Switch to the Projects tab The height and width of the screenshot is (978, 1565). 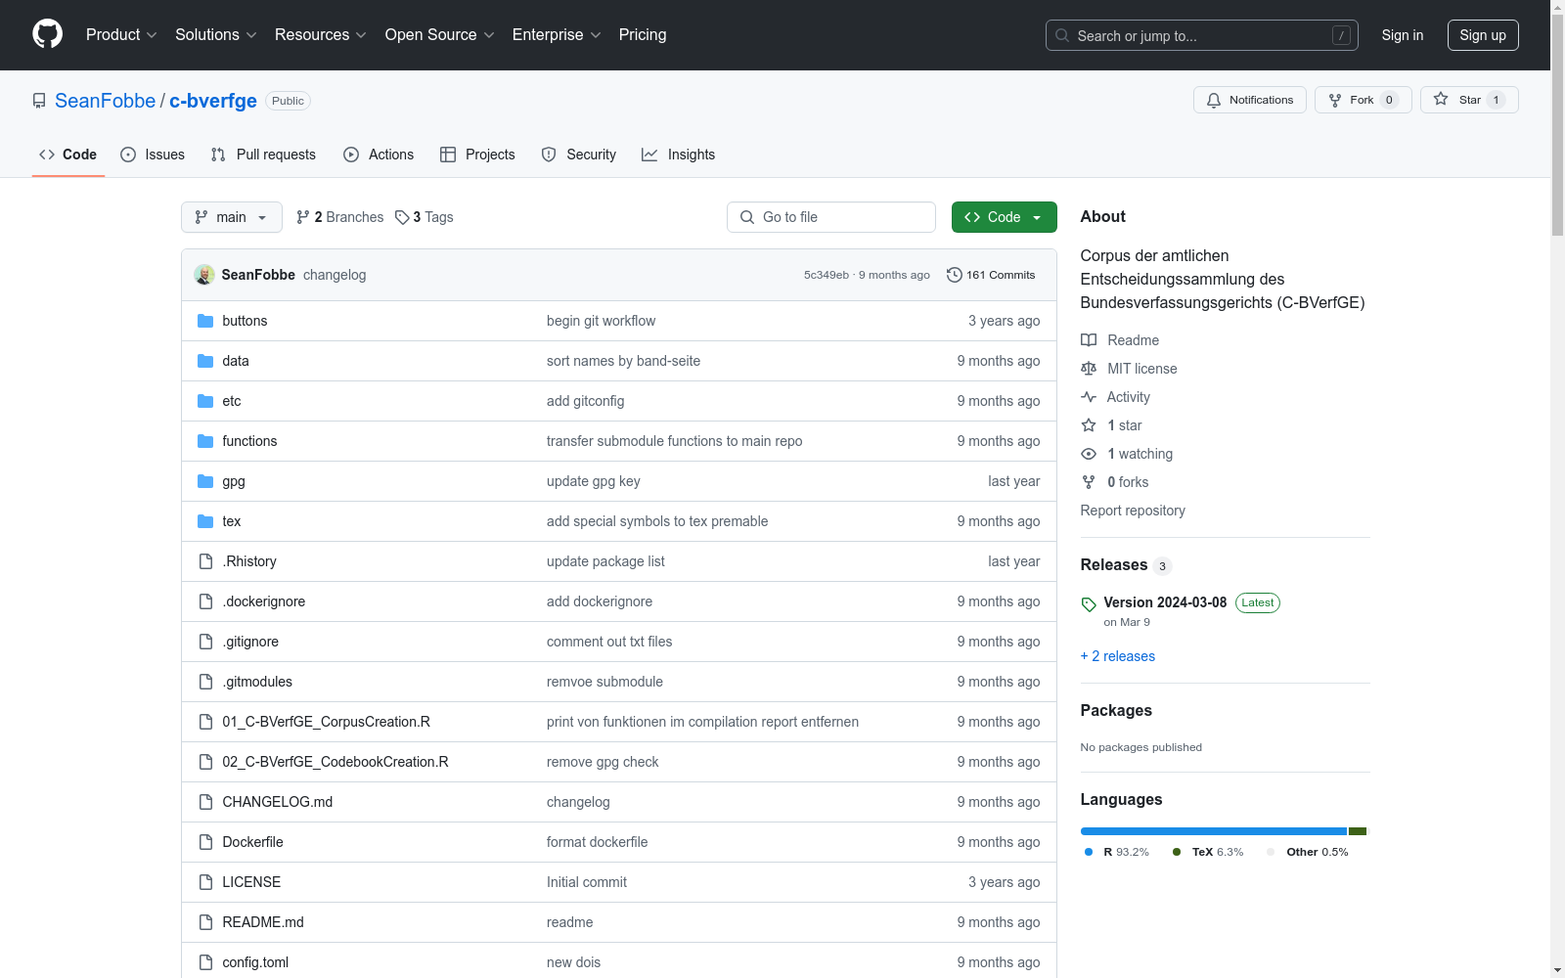pyautogui.click(x=477, y=155)
